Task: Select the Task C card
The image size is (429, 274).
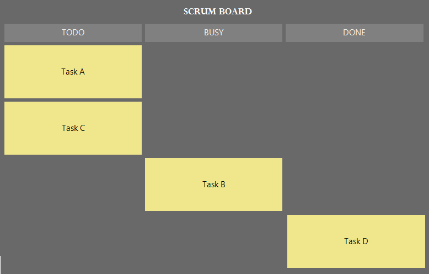Action: [x=73, y=128]
